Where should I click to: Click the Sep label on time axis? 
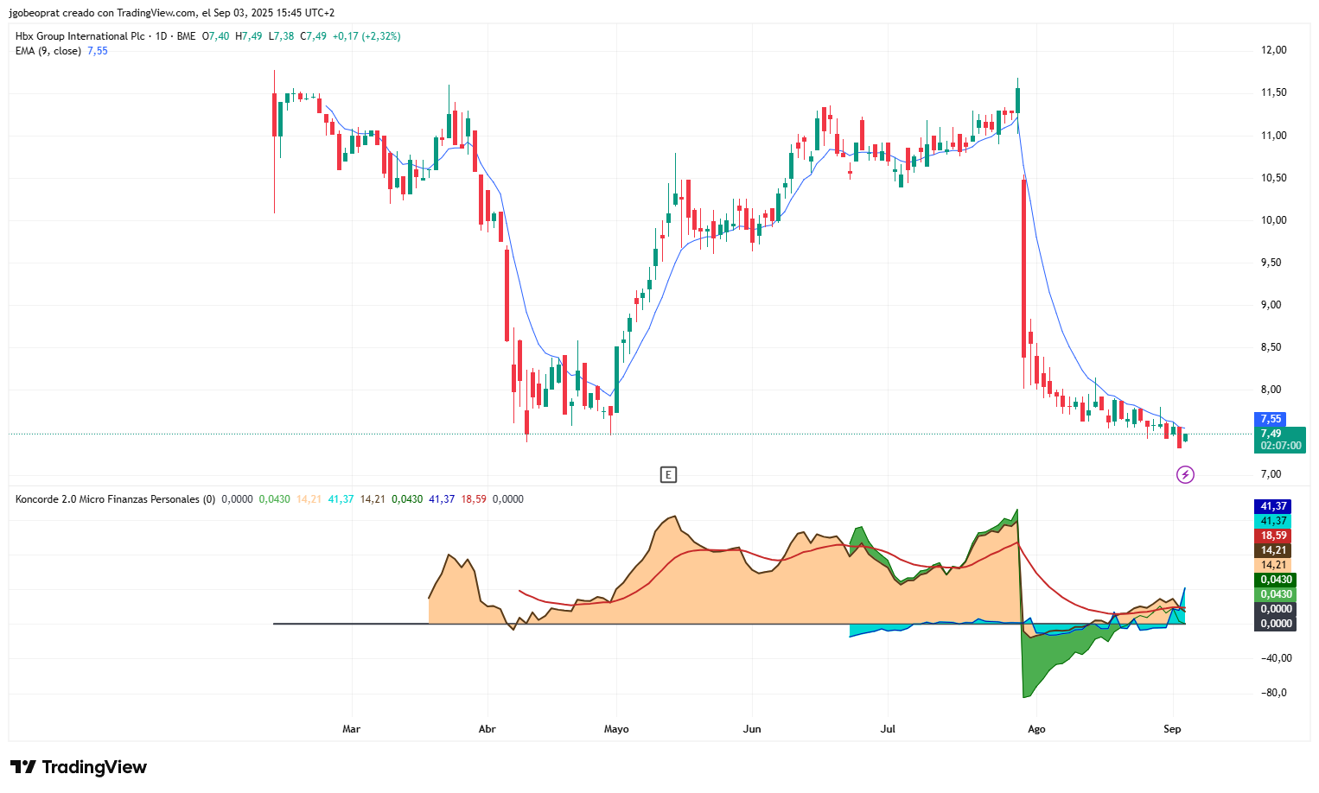tap(1172, 729)
